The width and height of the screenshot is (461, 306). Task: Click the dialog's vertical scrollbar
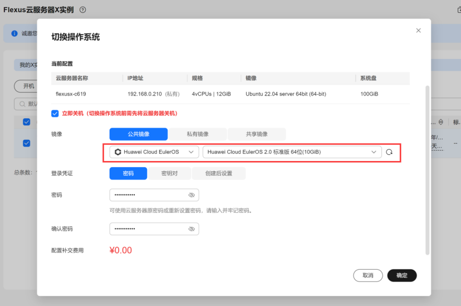coord(428,170)
